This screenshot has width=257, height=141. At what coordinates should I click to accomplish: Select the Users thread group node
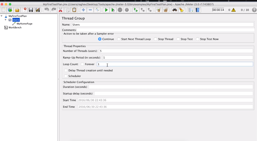(16, 20)
